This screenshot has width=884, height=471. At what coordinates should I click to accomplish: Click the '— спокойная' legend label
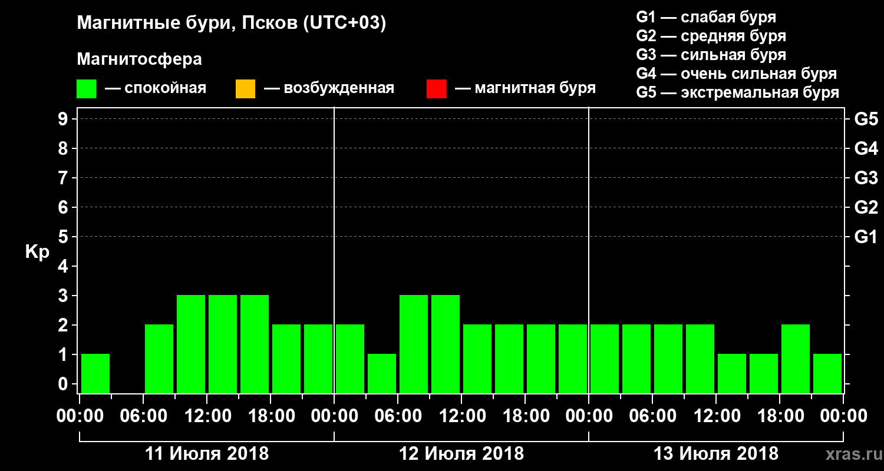pos(155,88)
